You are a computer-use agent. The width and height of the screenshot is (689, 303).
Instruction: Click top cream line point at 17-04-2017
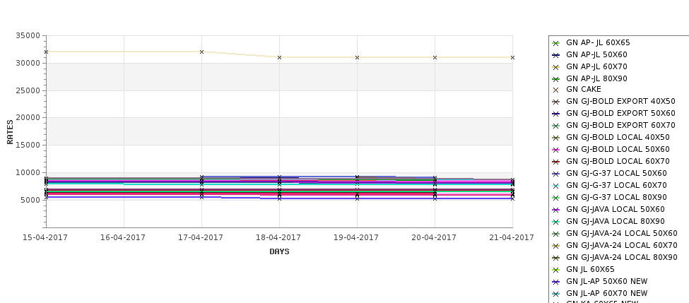click(201, 52)
